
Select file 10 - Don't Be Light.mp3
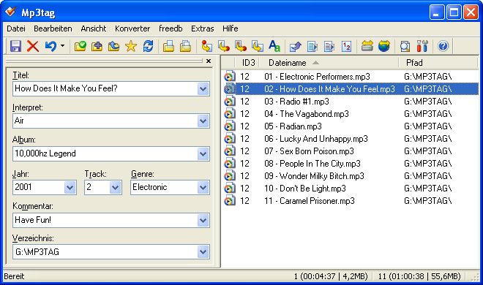[x=351, y=189]
